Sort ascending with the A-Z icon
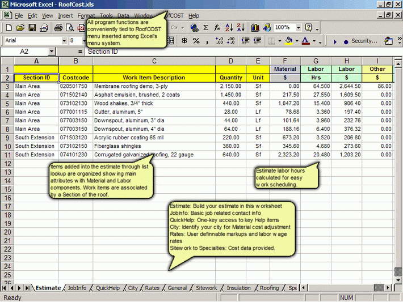 point(229,27)
